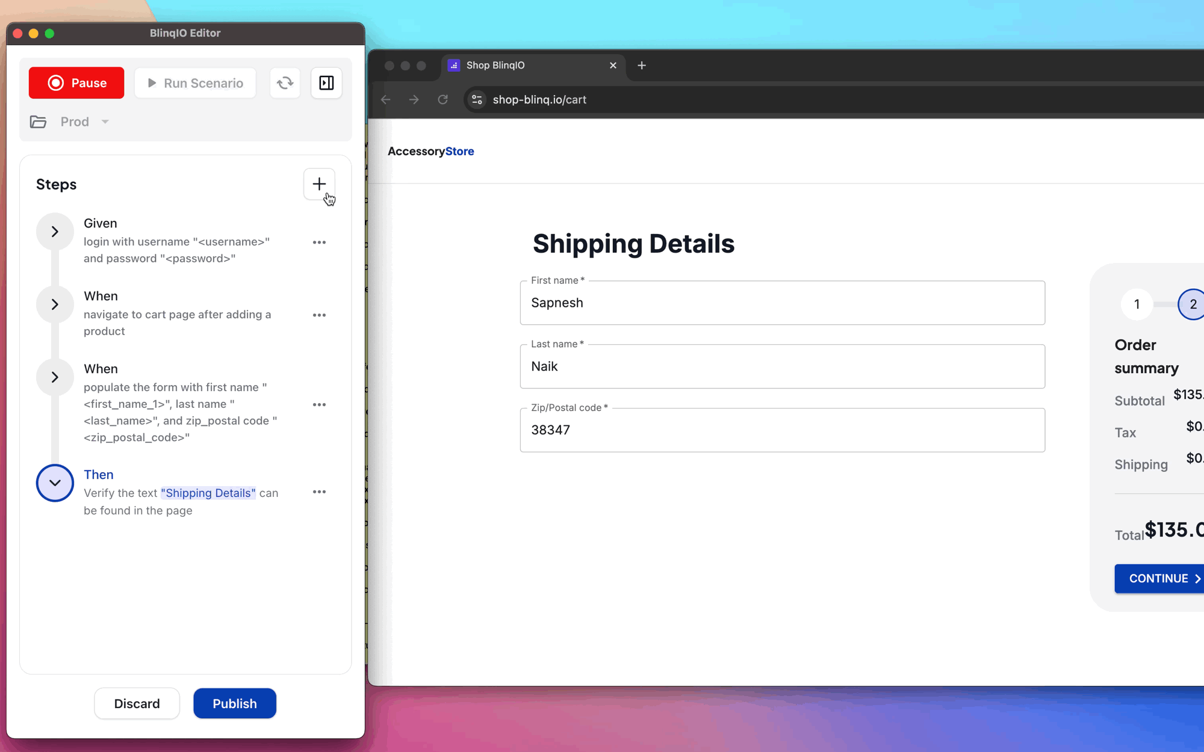Open the Prod environment dropdown

click(105, 122)
